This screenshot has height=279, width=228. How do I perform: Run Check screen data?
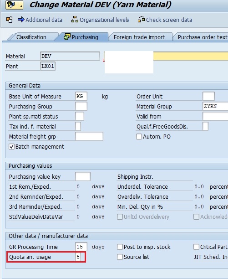[169, 20]
